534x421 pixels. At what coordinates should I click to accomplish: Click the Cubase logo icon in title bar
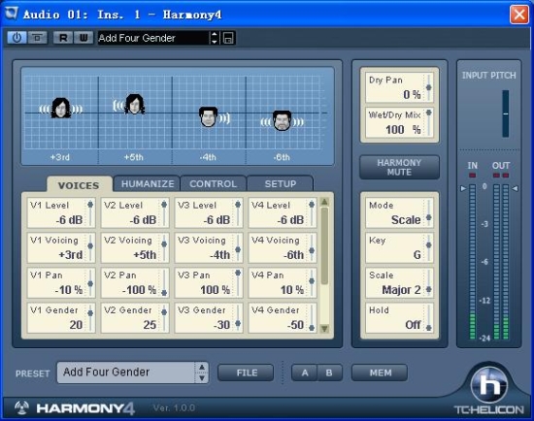(x=12, y=14)
